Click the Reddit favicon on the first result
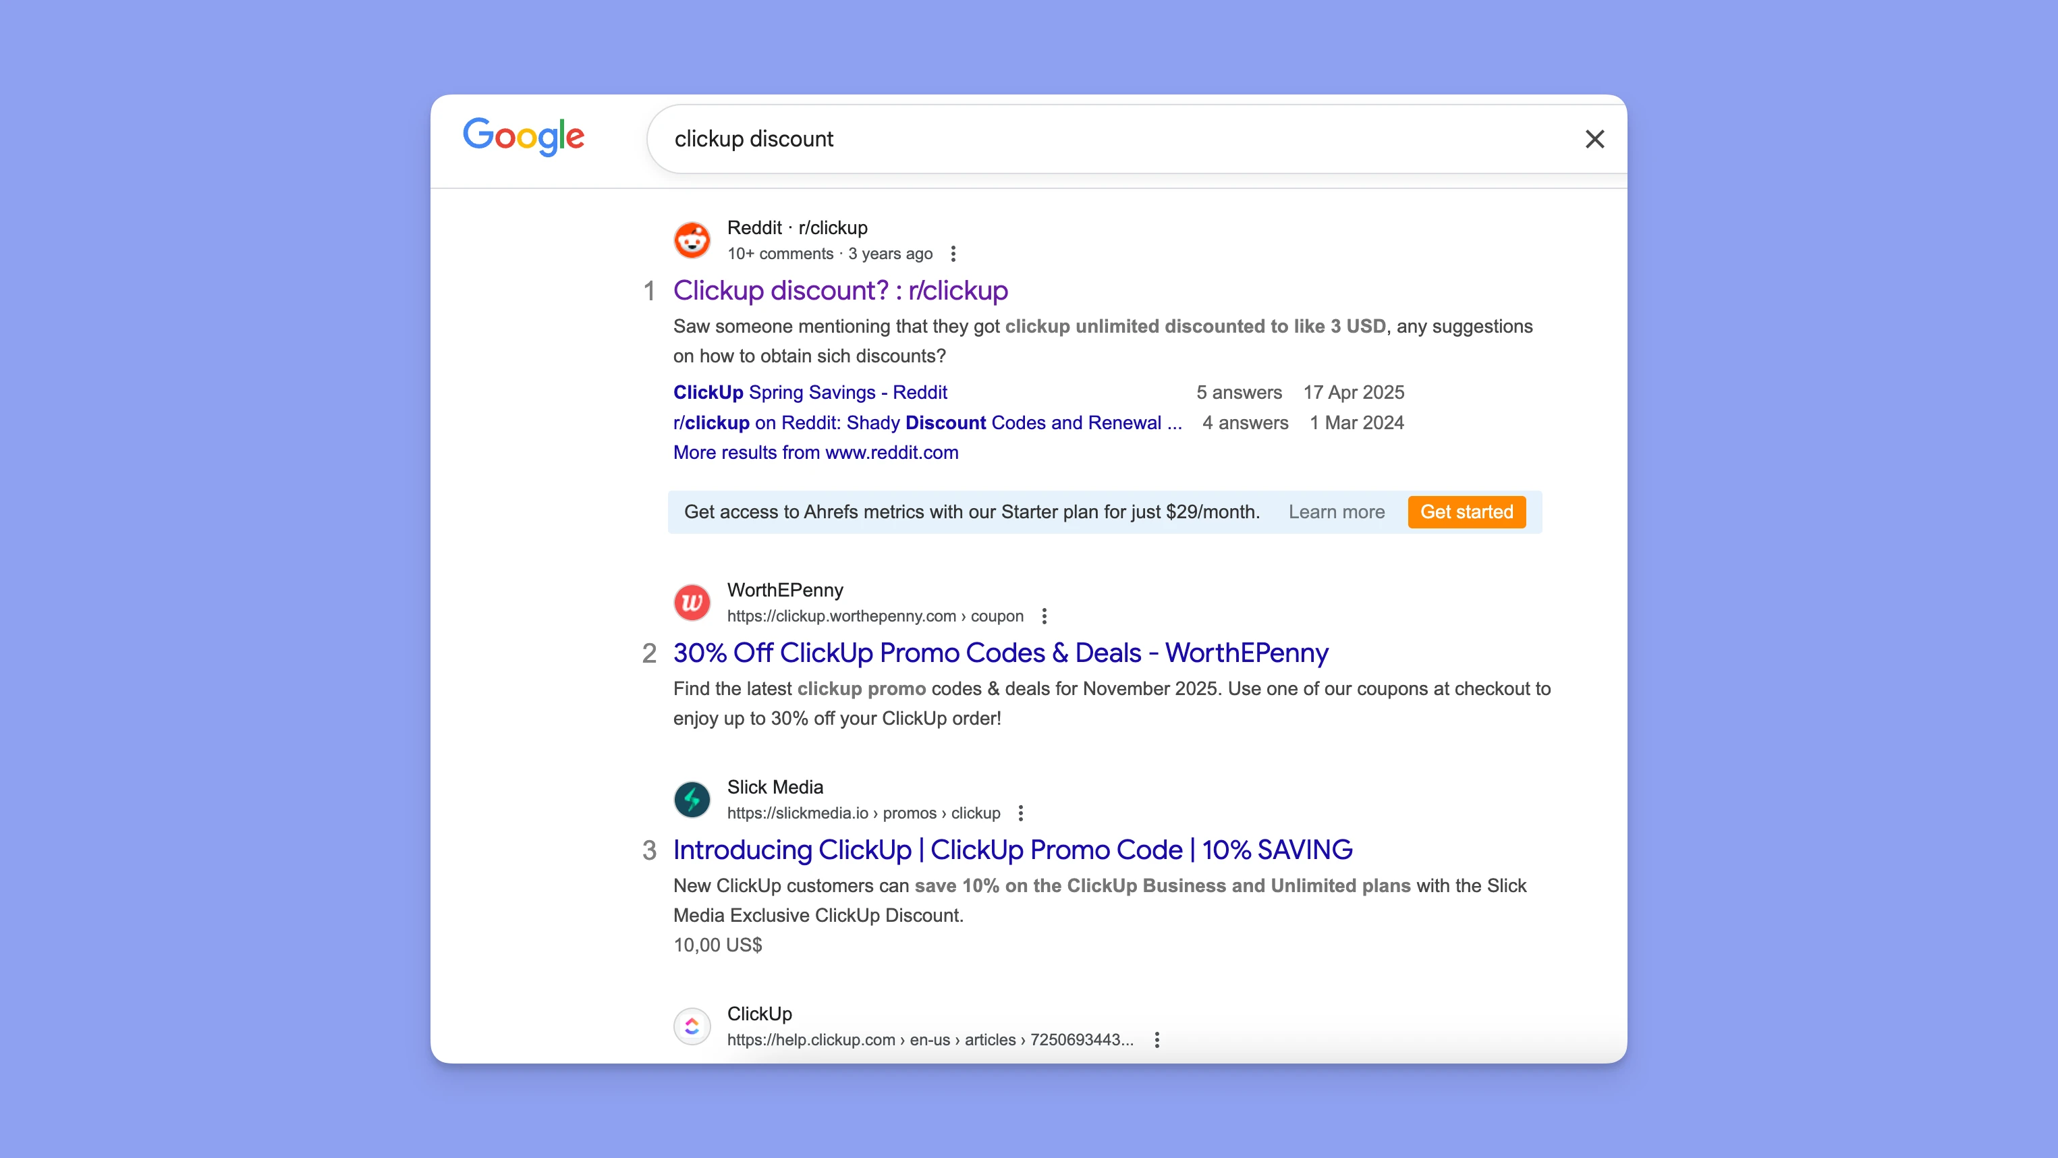2058x1158 pixels. 692,239
